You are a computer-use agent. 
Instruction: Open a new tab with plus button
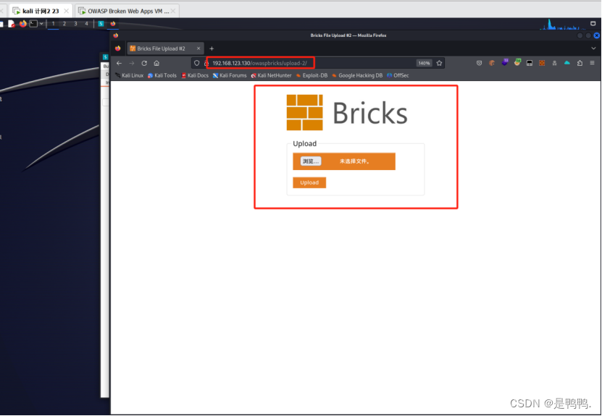212,48
